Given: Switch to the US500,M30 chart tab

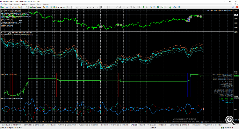Looking at the screenshot, I should coord(94,125).
